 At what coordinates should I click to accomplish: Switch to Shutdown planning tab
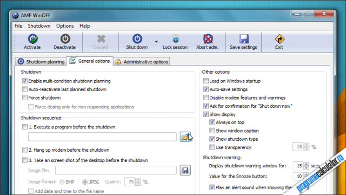pos(41,62)
